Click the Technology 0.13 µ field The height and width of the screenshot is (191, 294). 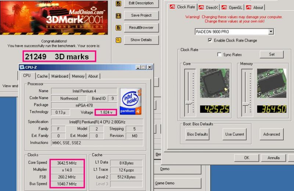(60, 112)
